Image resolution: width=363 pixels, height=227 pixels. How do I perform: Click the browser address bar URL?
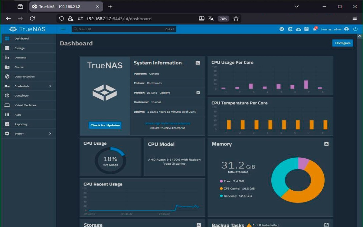coord(119,18)
